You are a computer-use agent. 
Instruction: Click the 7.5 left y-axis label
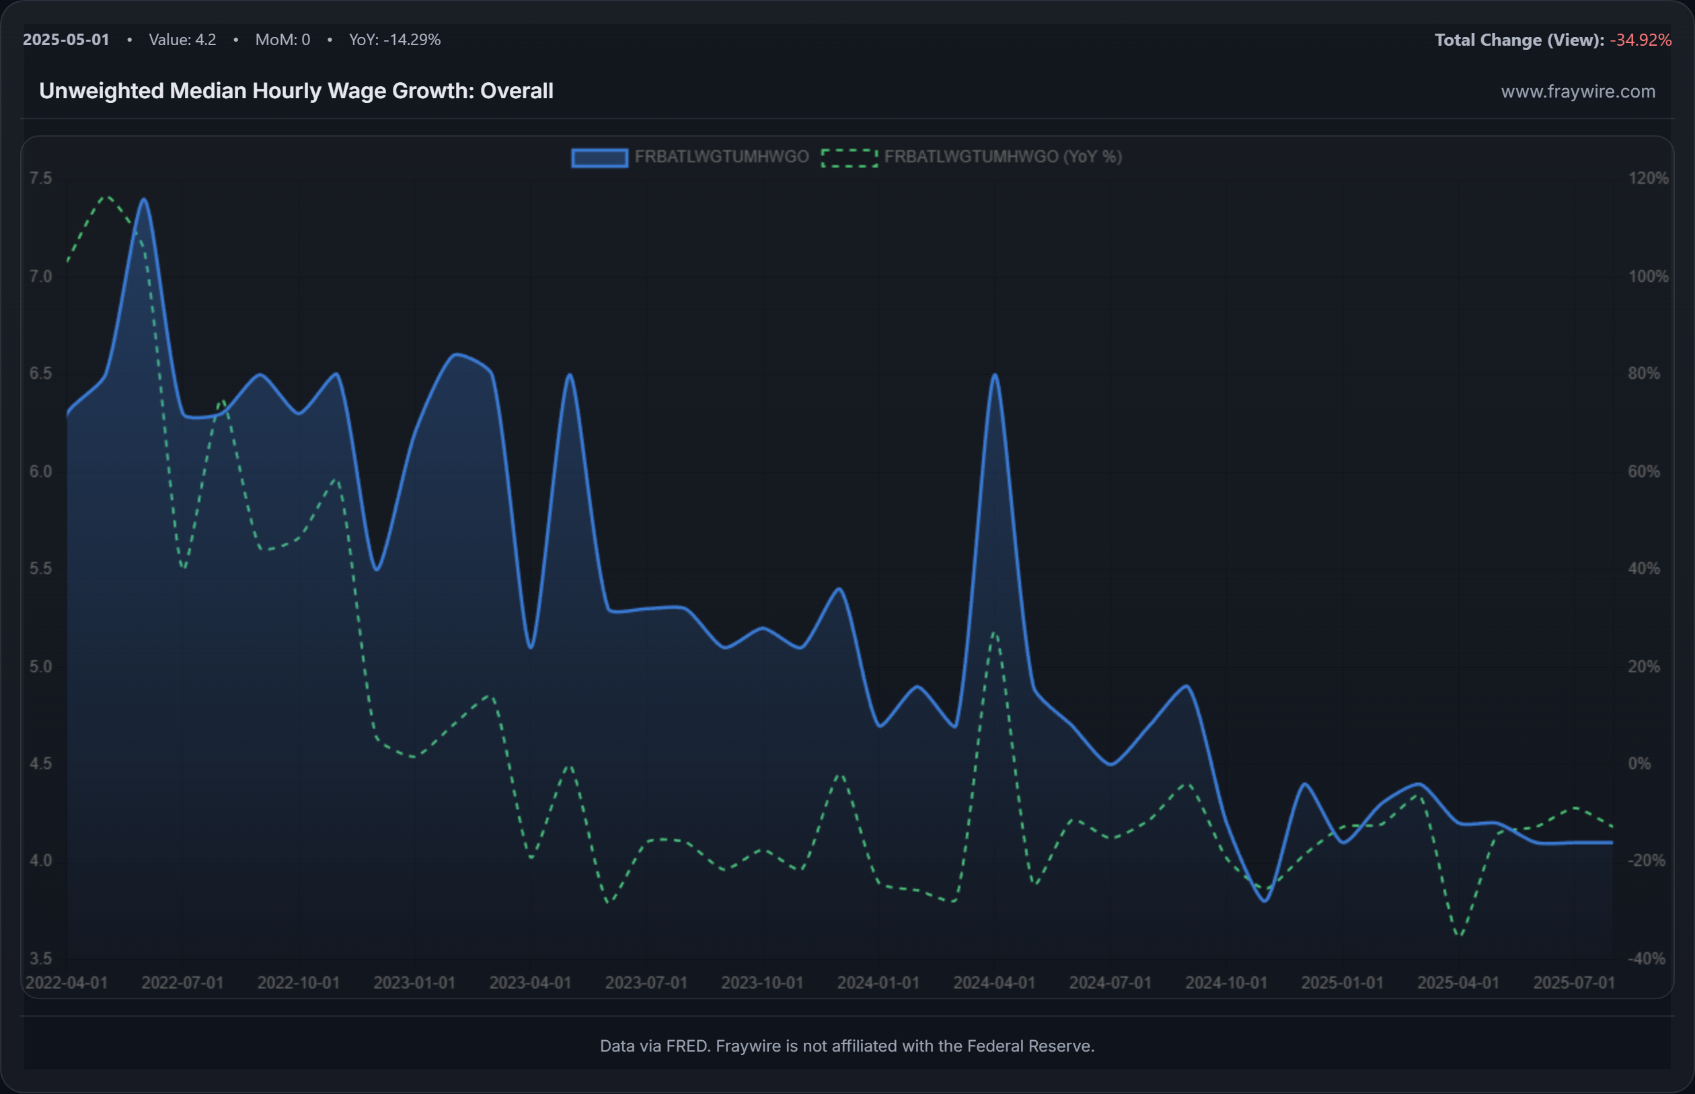40,178
